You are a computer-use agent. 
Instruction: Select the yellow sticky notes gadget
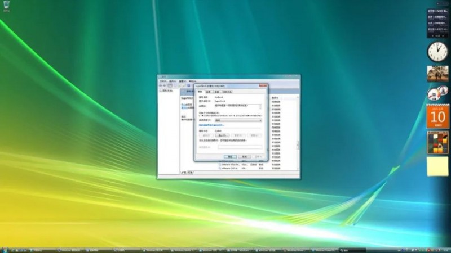(x=437, y=166)
